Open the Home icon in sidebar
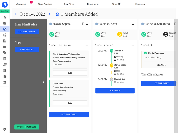 [x=5, y=17]
